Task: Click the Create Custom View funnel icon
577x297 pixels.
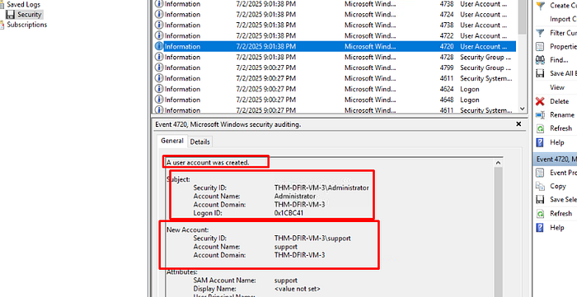Action: (x=540, y=6)
